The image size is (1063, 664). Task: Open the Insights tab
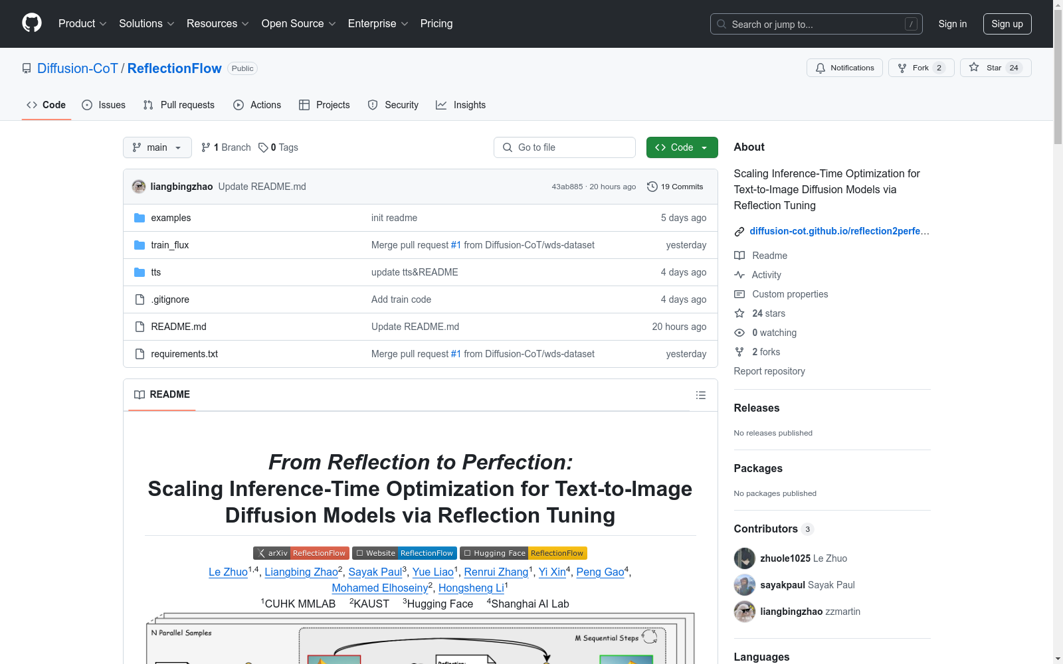461,105
